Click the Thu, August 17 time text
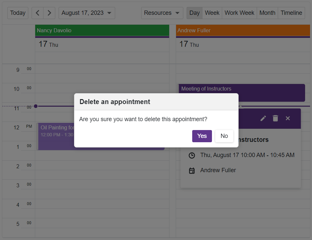312x240 pixels. [x=247, y=155]
